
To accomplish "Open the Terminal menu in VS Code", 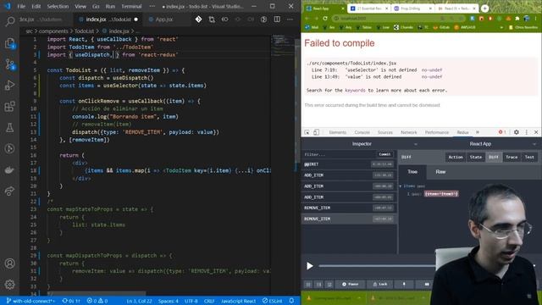I will [x=131, y=6].
